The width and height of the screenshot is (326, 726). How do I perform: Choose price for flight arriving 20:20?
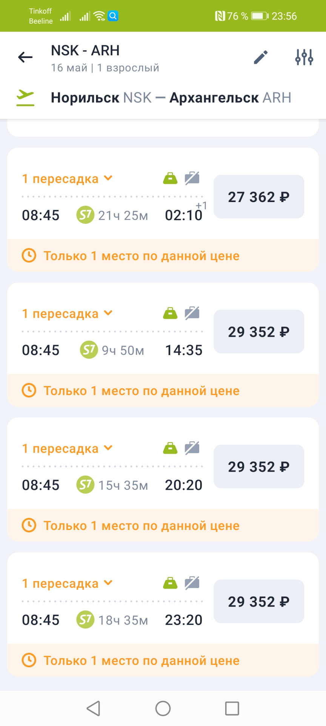click(259, 467)
